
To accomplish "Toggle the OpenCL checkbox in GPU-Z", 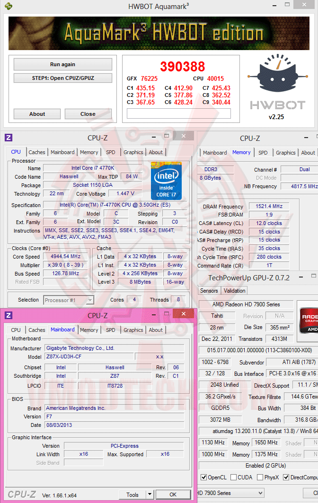I will (203, 477).
